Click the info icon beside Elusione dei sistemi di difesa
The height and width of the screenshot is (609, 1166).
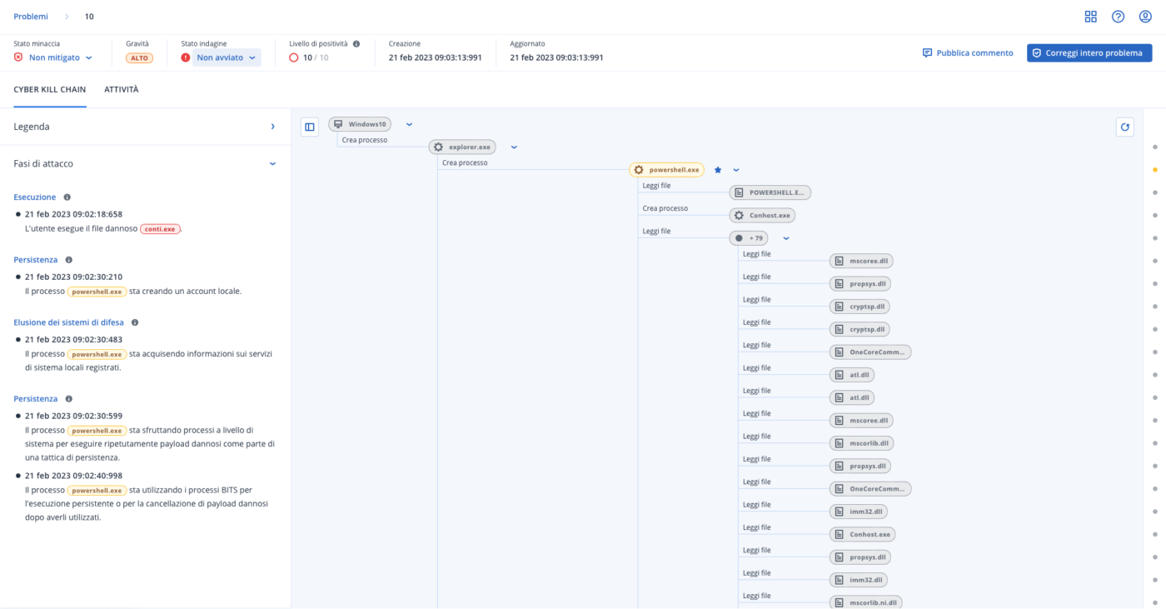click(137, 322)
